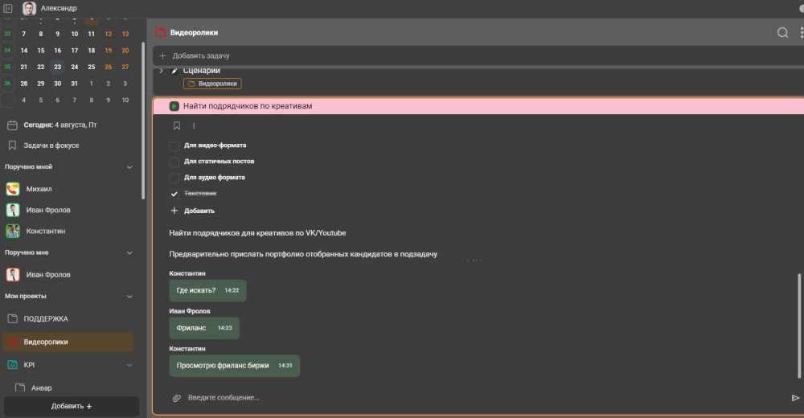Click "Добавить" to add checklist item
The image size is (804, 418).
click(199, 211)
